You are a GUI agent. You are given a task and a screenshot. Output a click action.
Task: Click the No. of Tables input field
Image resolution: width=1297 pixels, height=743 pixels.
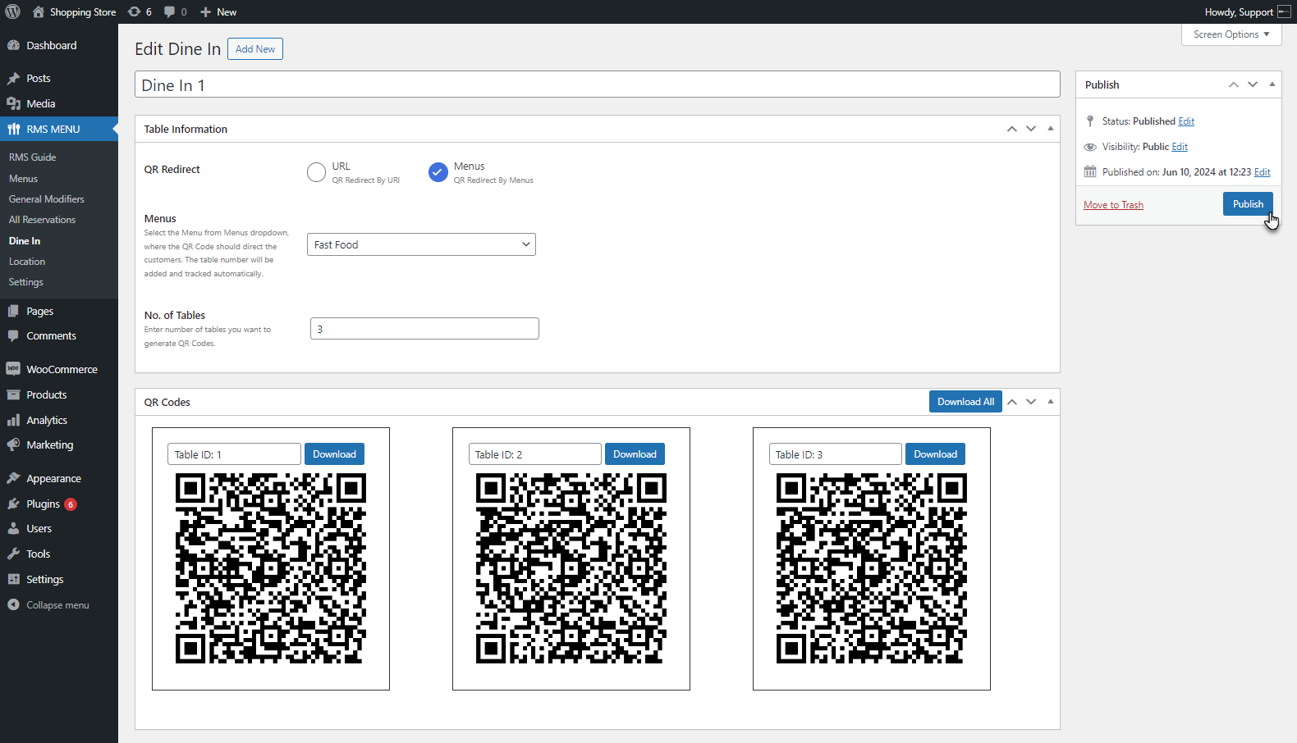[424, 329]
